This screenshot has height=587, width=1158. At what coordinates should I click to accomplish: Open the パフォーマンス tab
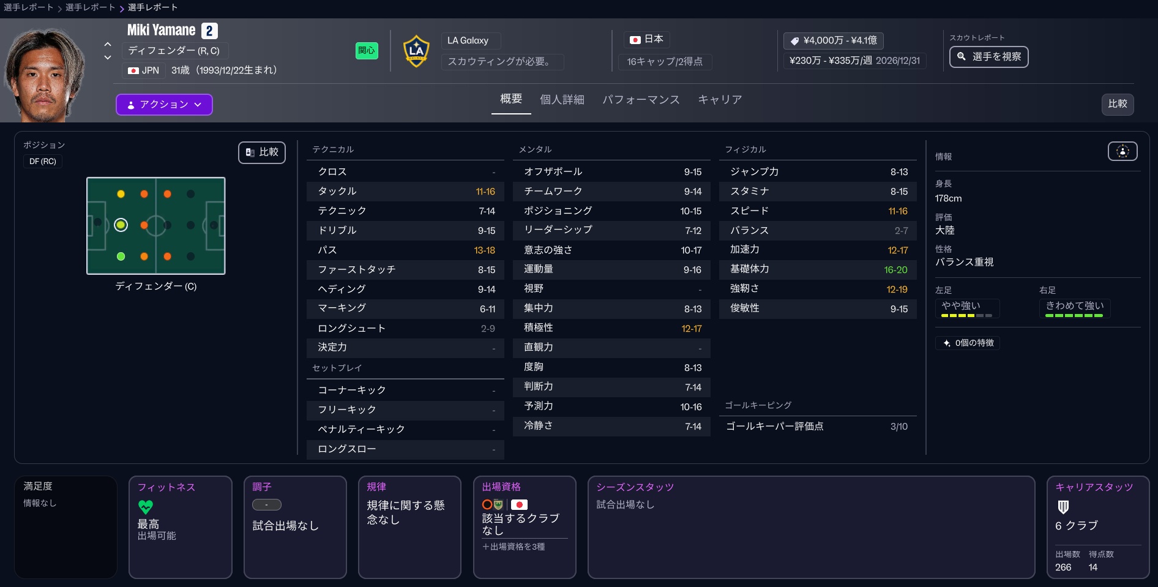pyautogui.click(x=640, y=100)
